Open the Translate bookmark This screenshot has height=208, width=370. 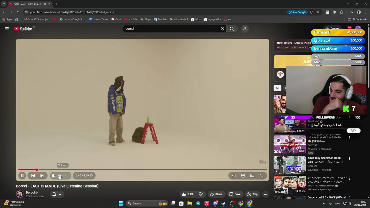tap(160, 19)
